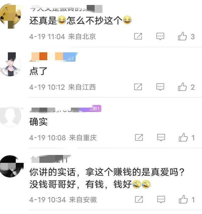
Task: Forward the 点了 comment from 江西
Action: 138,87
